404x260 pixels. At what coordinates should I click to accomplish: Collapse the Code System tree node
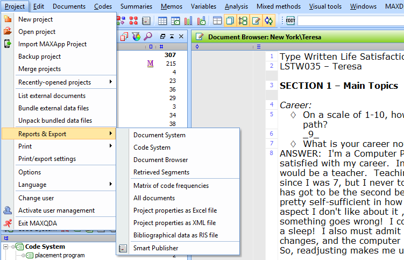[x=6, y=247]
